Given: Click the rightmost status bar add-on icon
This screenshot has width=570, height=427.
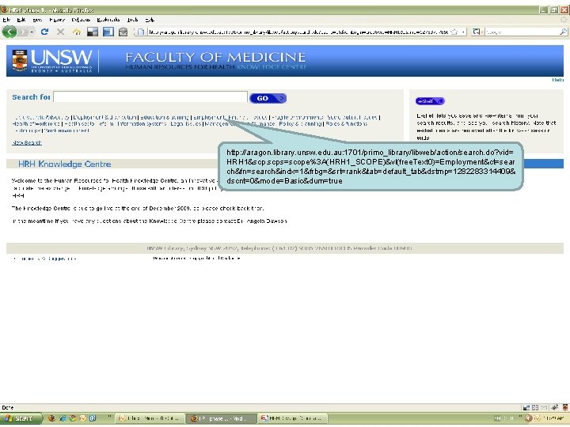Looking at the screenshot, I should pos(564,407).
